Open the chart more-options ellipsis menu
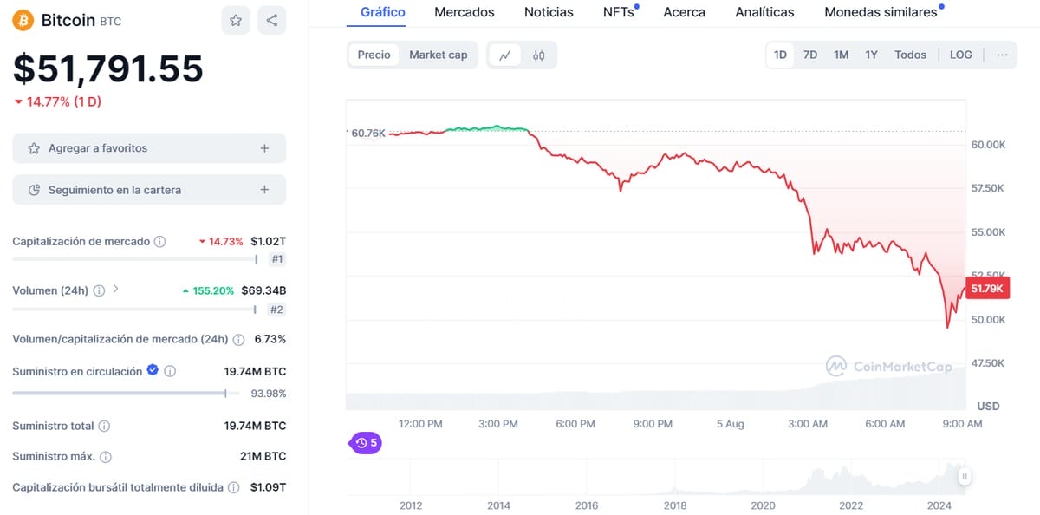This screenshot has width=1040, height=515. pos(1002,55)
